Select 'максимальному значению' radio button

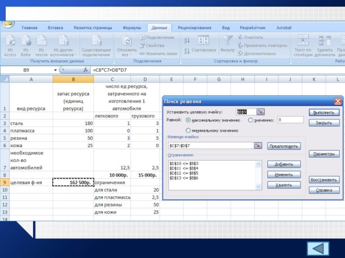(x=188, y=120)
